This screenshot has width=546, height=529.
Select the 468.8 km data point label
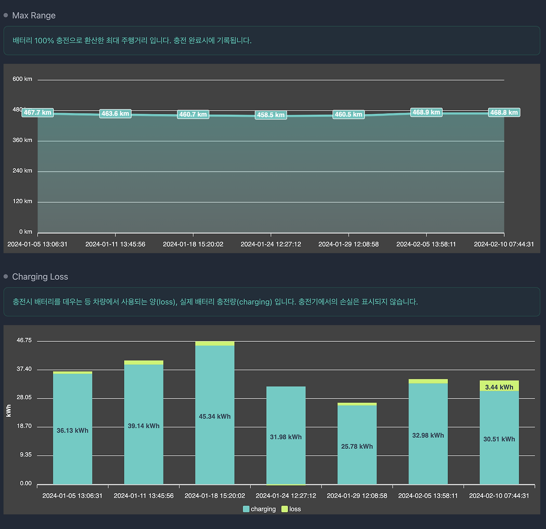504,113
